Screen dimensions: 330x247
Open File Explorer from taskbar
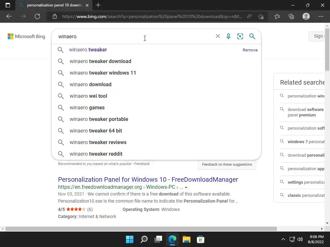coord(187,239)
